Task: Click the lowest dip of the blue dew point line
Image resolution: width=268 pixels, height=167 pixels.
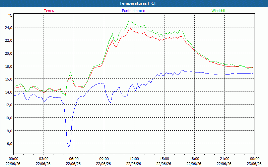Action: pyautogui.click(x=69, y=147)
